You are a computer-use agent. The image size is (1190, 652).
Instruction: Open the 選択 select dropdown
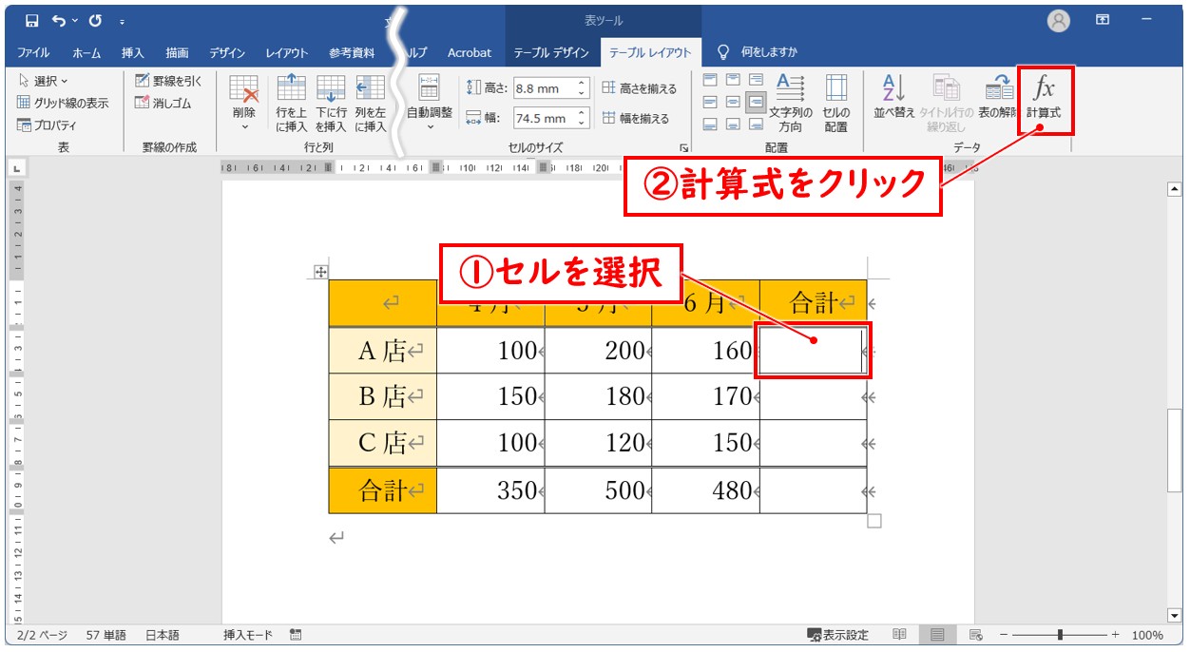click(44, 81)
